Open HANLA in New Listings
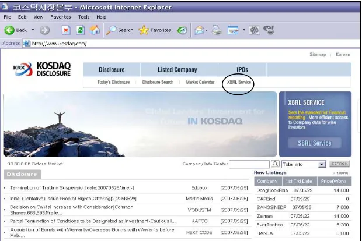 tap(264, 233)
